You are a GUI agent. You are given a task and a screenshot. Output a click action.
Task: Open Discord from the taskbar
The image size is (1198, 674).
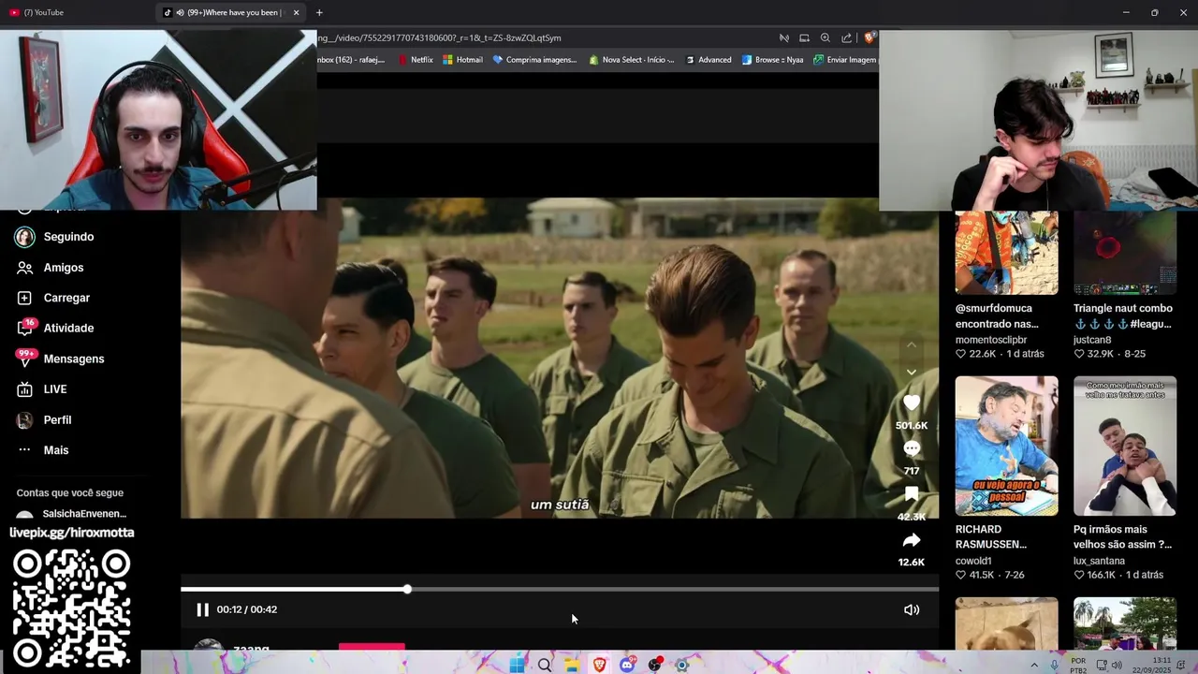(x=627, y=665)
